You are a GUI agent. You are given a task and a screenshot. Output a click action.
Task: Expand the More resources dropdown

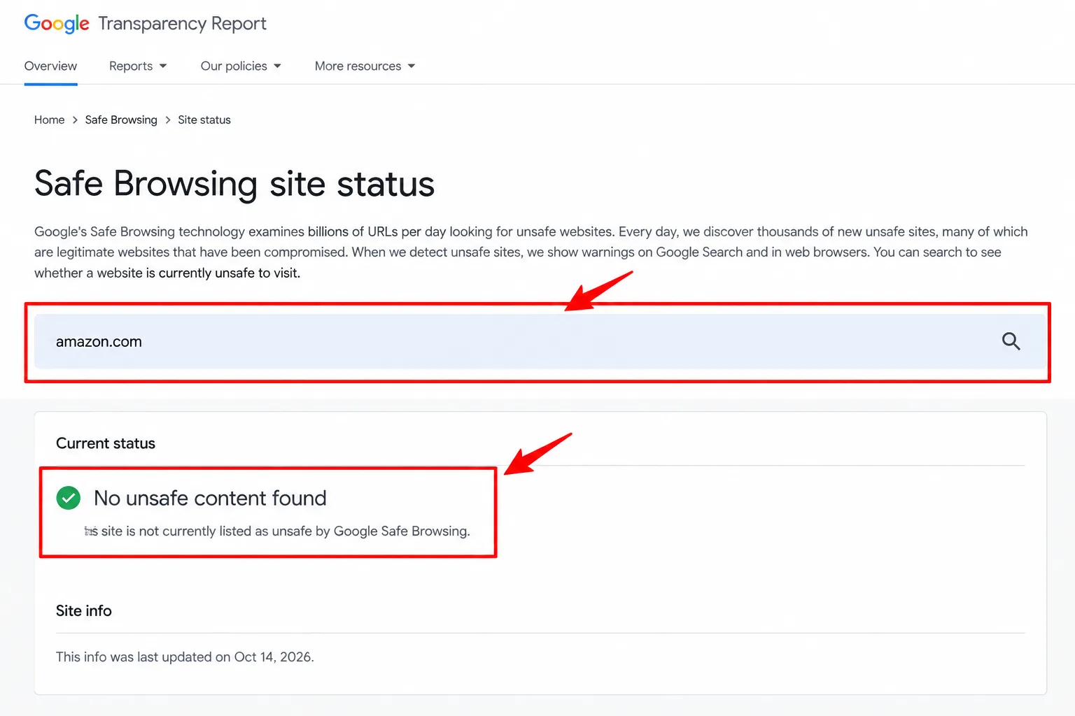point(365,66)
